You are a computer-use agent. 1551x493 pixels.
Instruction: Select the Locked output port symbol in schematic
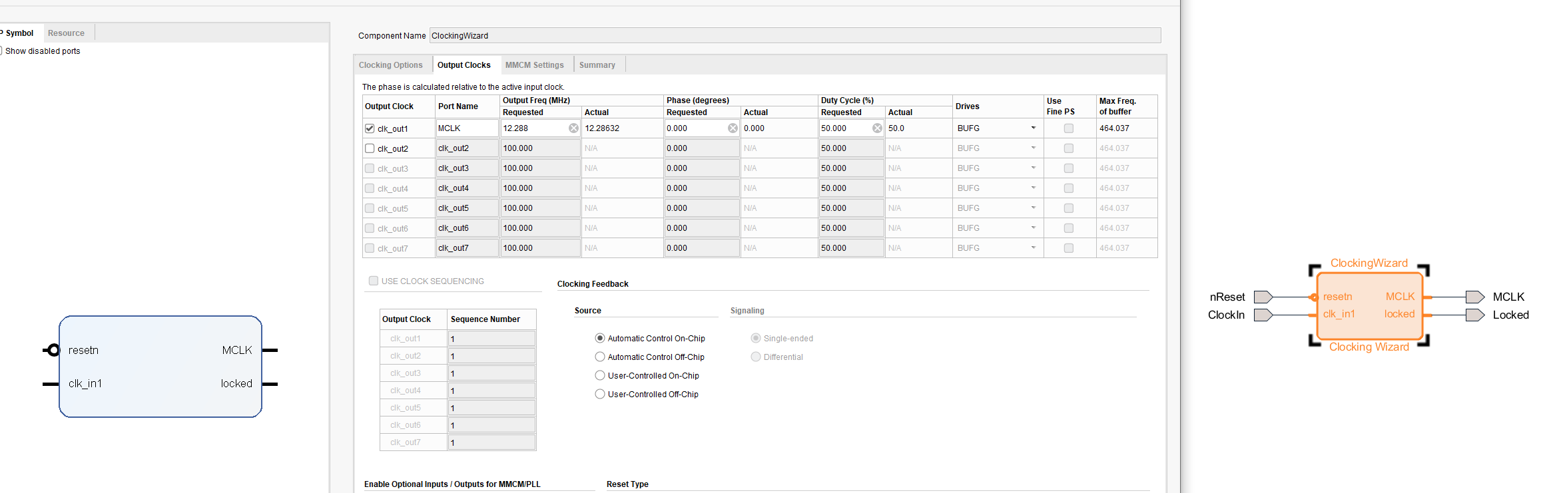(x=1475, y=315)
